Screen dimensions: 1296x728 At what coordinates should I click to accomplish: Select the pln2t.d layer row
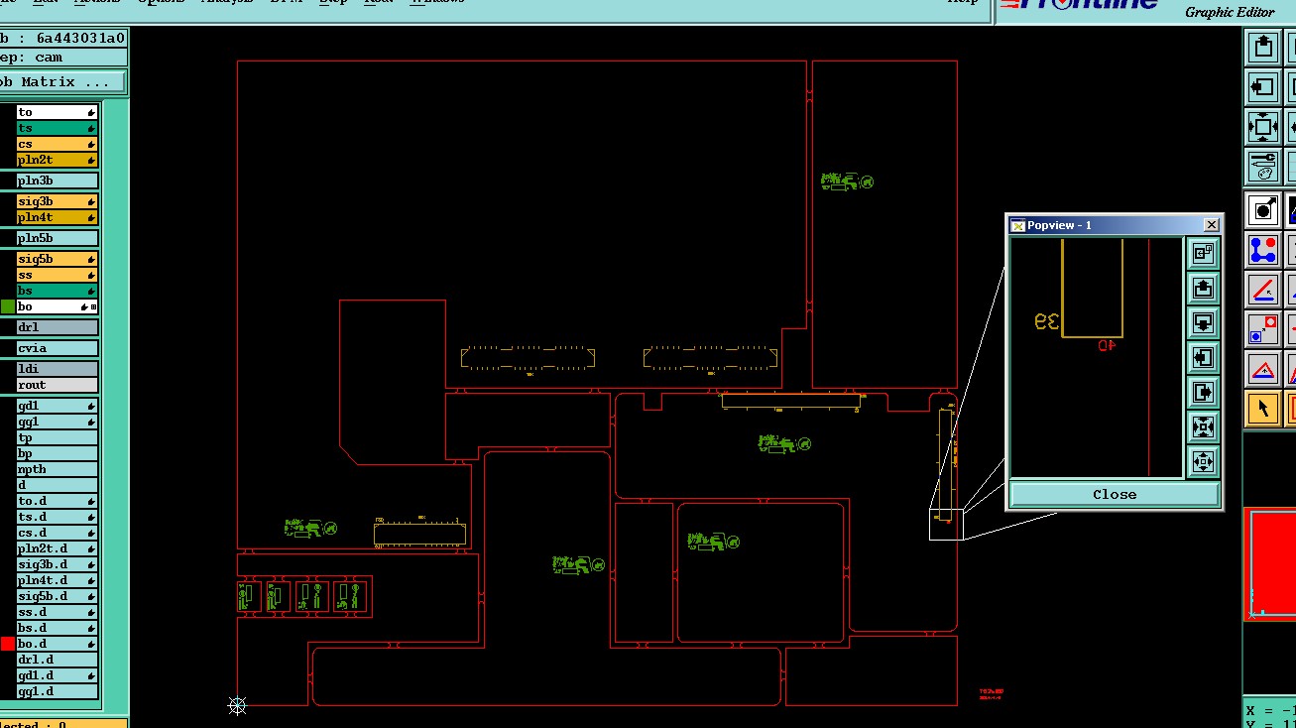(58, 548)
